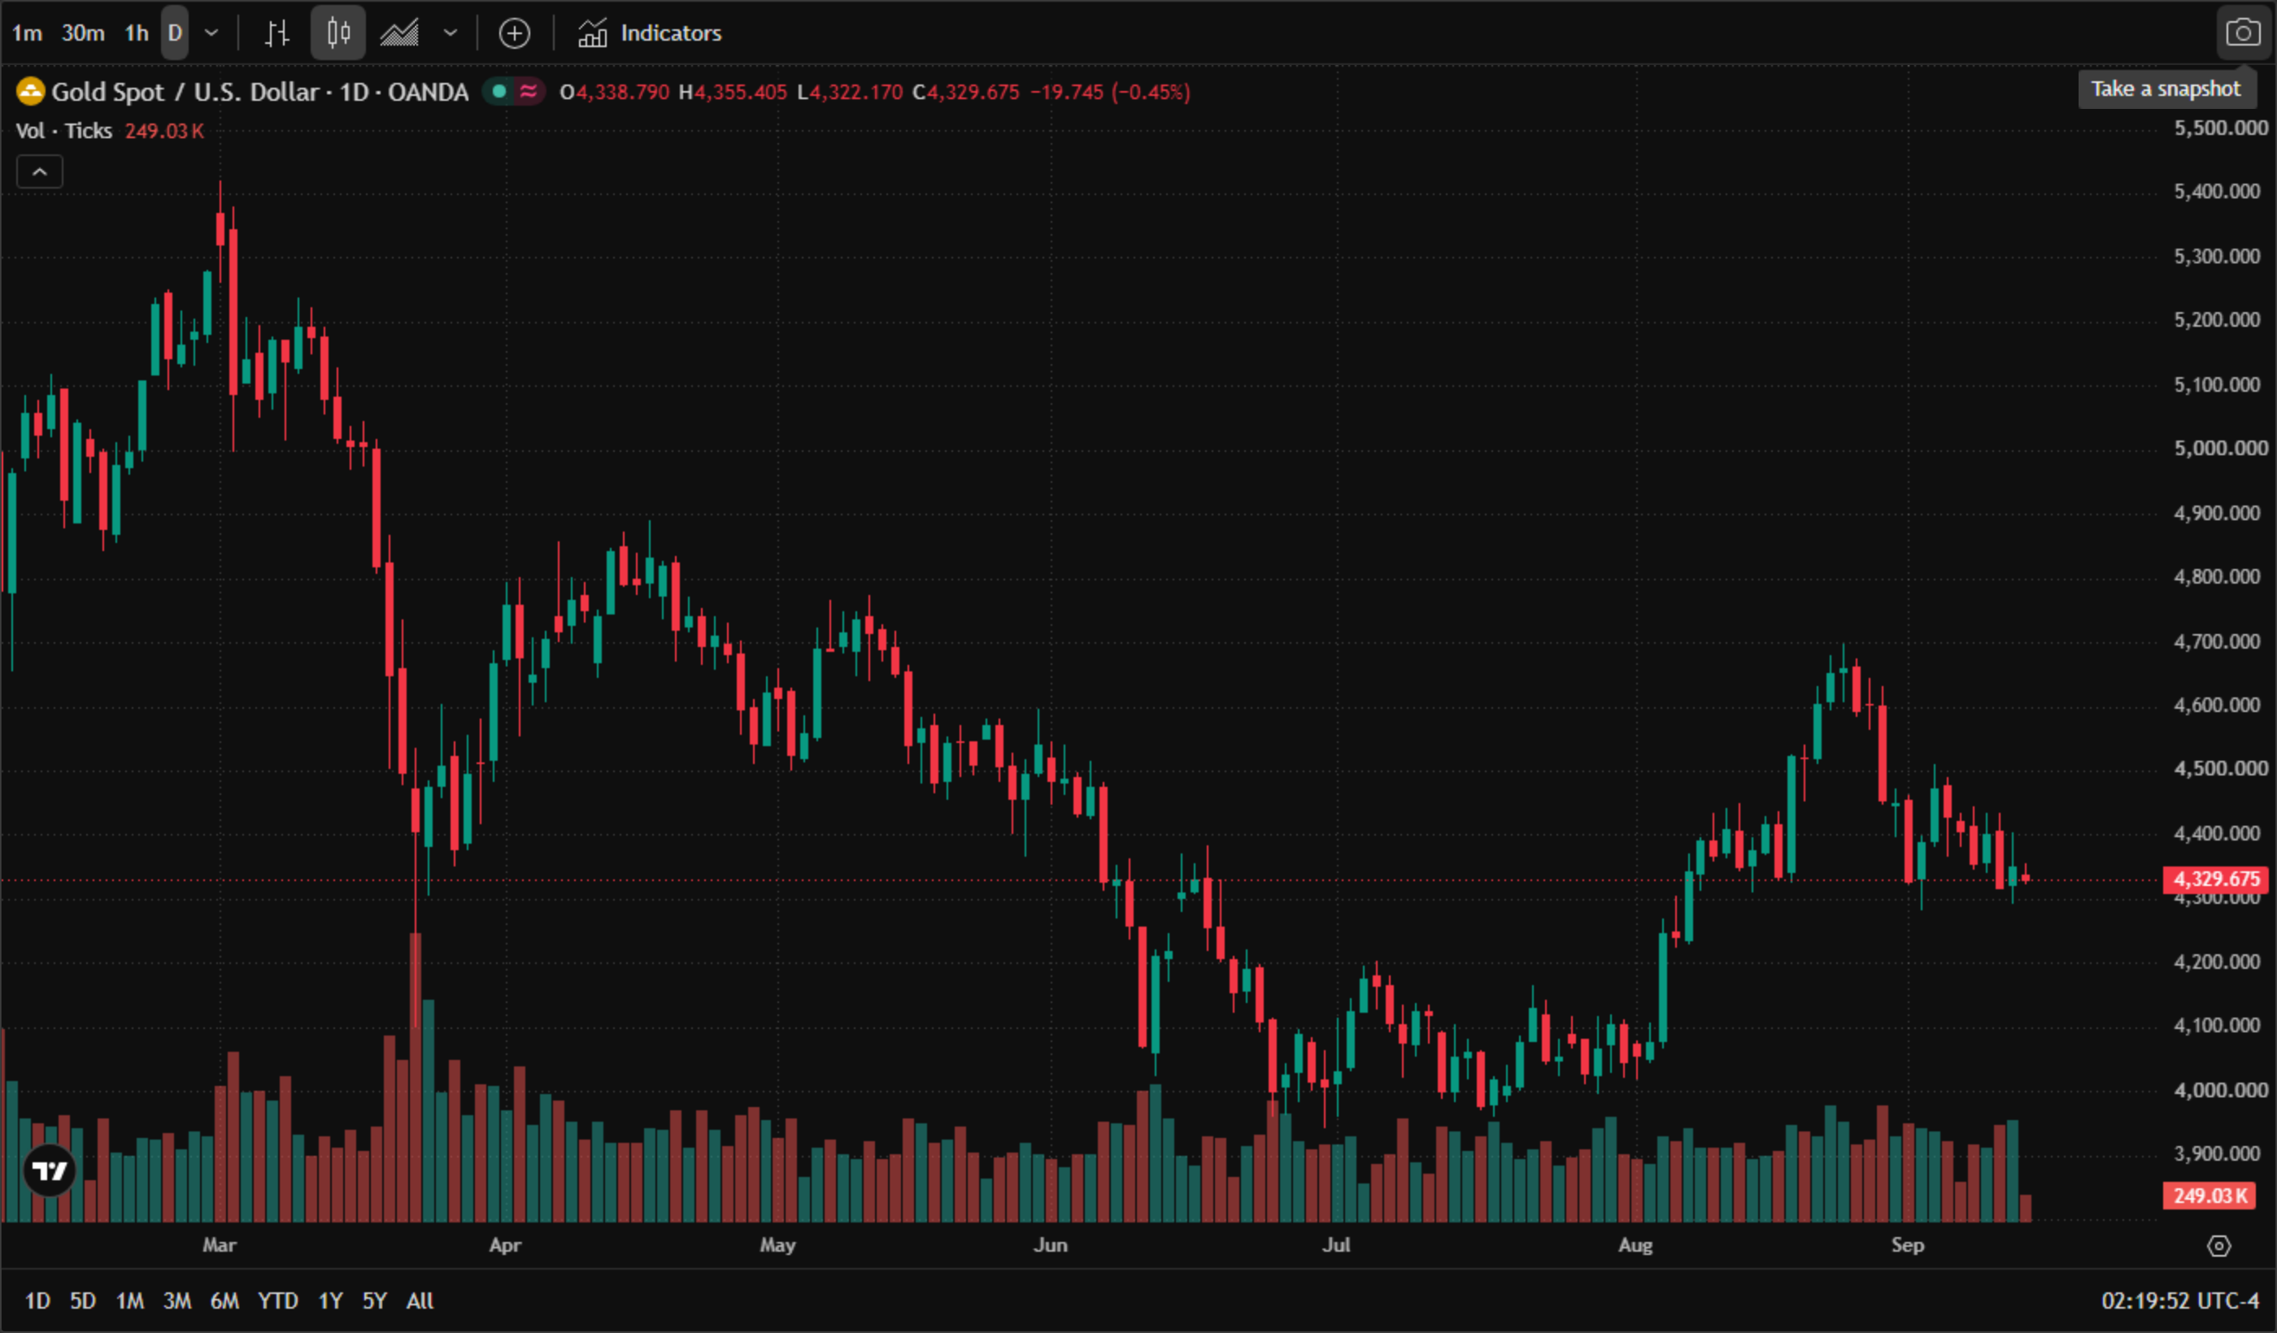Viewport: 2277px width, 1333px height.
Task: Switch to the 1h timeframe
Action: click(137, 33)
